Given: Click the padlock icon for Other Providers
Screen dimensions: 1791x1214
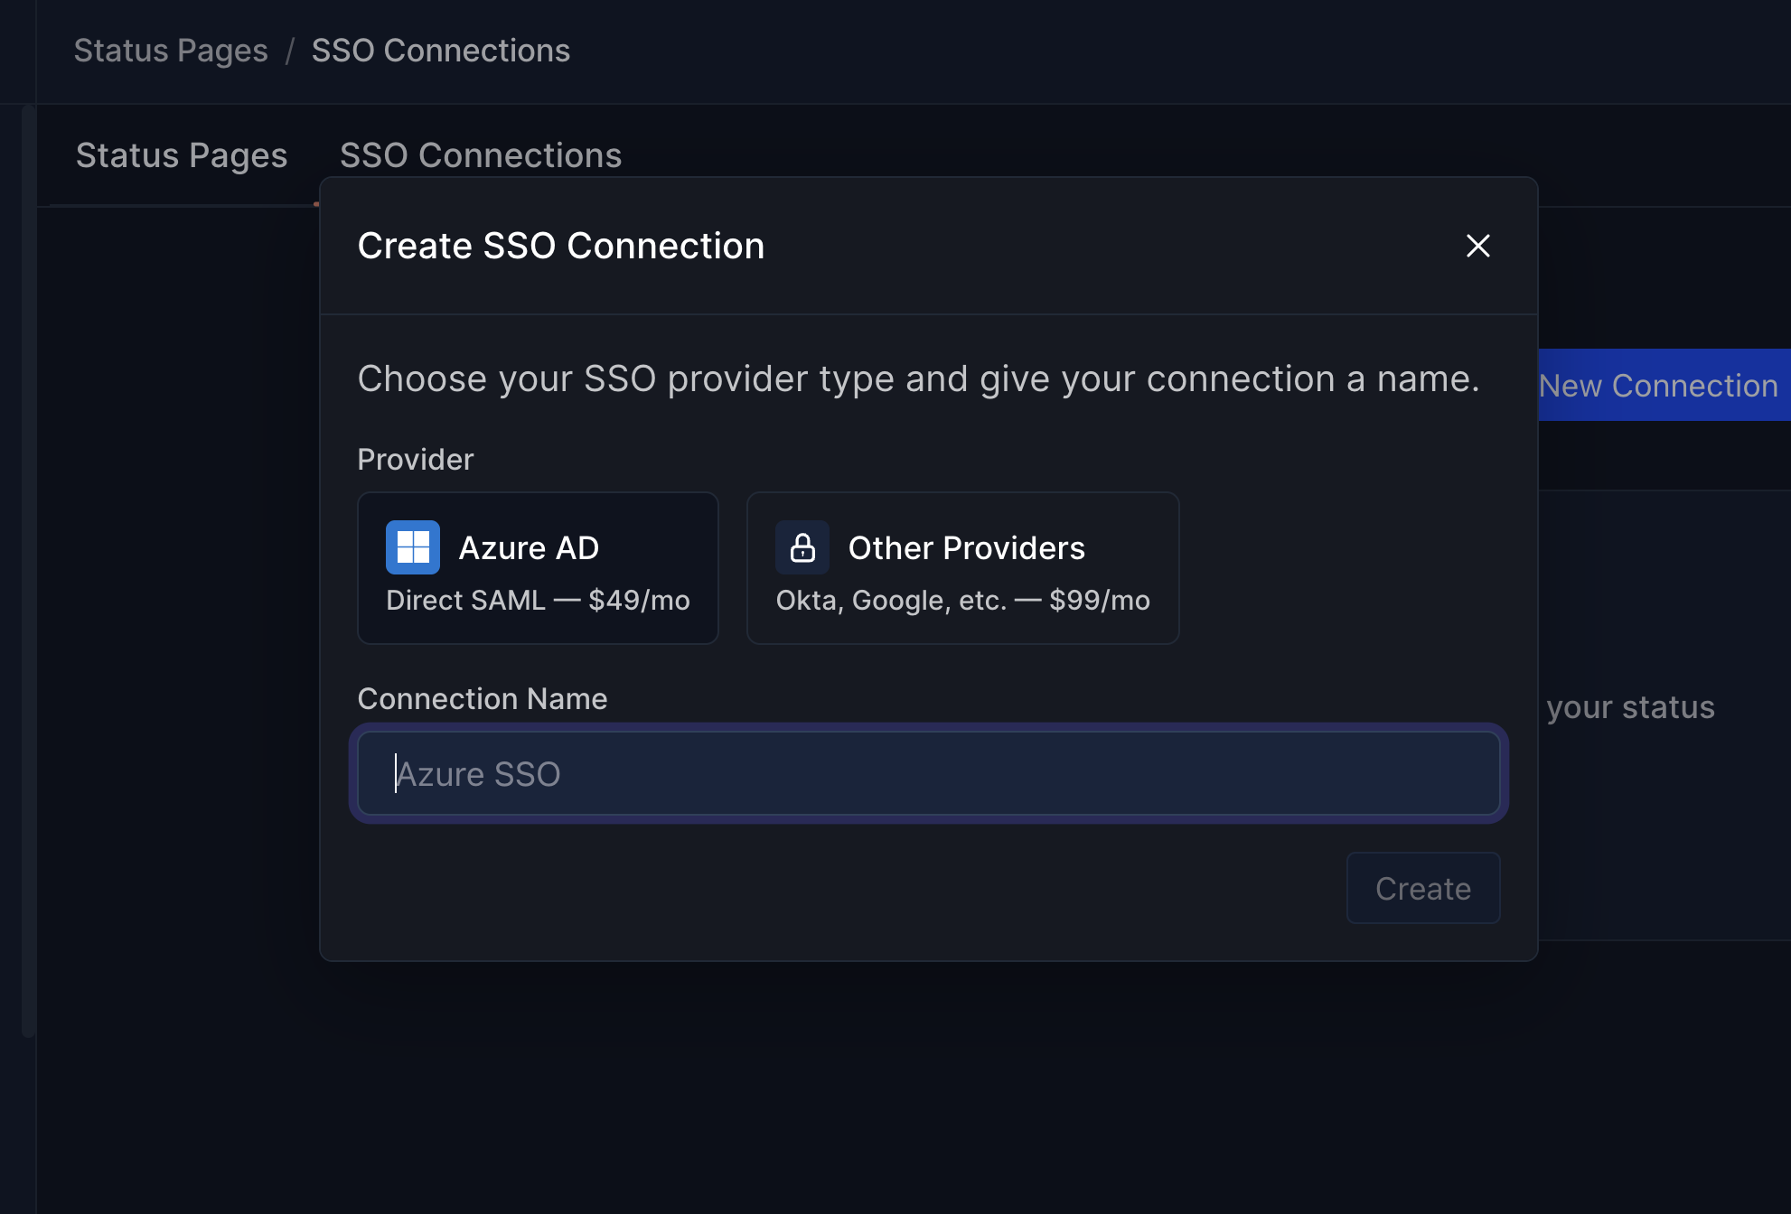Looking at the screenshot, I should 803,546.
